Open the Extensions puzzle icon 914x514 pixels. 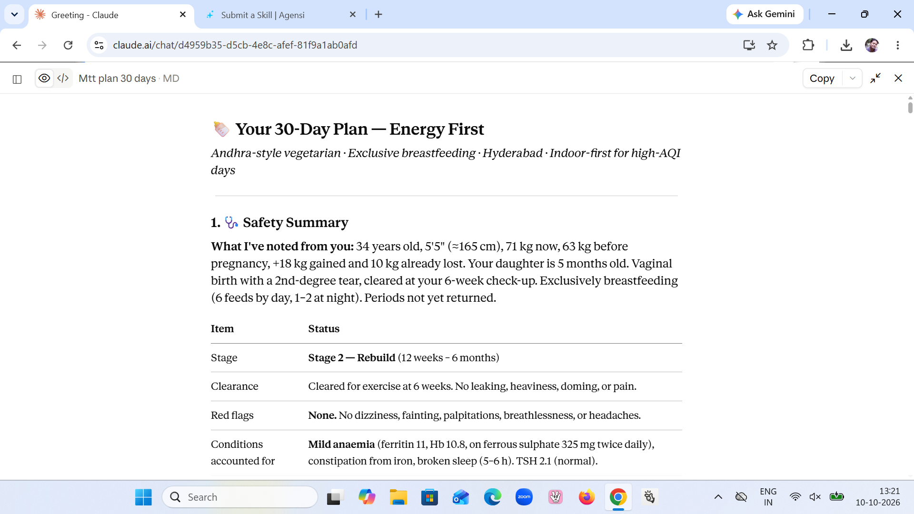(808, 45)
